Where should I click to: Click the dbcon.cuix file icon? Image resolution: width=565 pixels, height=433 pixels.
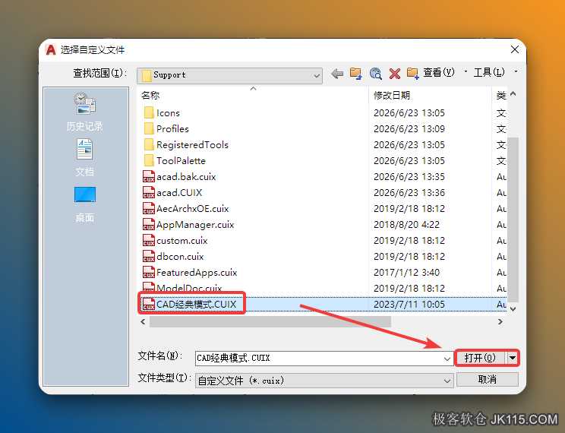pyautogui.click(x=149, y=256)
